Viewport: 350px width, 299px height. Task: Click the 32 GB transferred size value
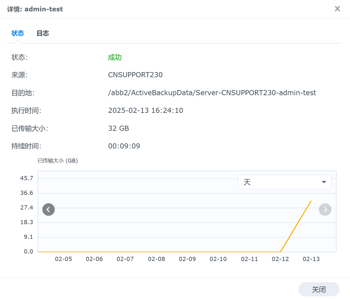click(x=119, y=128)
